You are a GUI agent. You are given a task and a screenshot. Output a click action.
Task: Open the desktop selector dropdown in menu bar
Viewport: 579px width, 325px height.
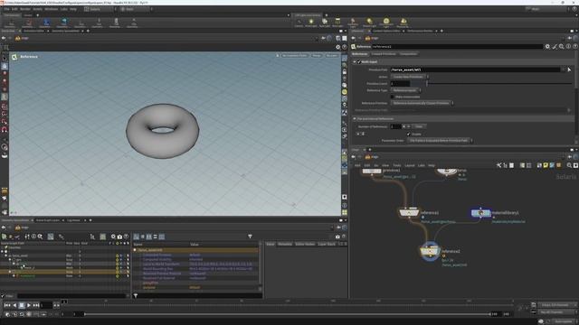100,9
